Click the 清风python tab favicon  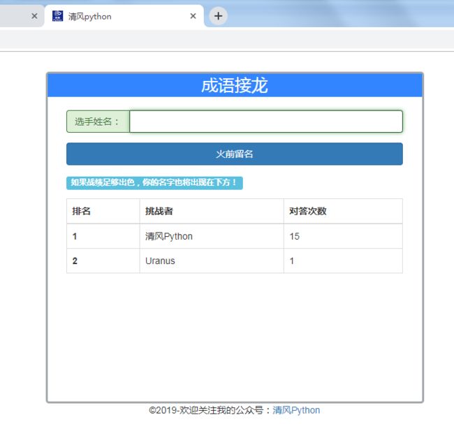57,16
